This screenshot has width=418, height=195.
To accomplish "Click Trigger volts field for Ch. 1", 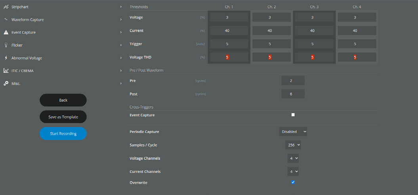I will (x=229, y=44).
